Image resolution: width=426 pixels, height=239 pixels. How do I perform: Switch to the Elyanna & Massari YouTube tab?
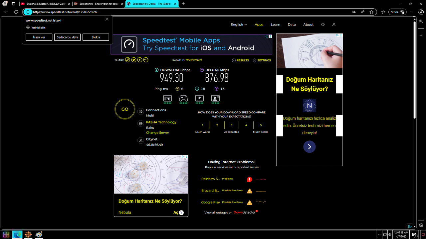click(x=46, y=4)
